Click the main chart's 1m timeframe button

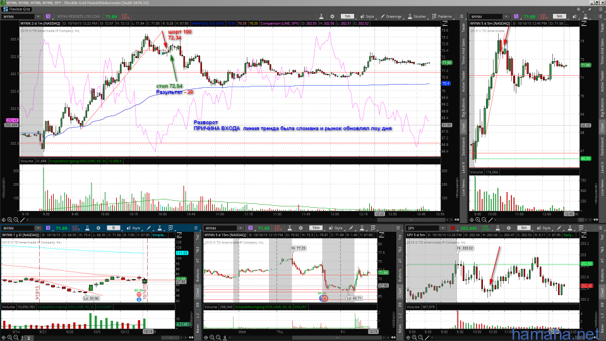click(x=347, y=15)
